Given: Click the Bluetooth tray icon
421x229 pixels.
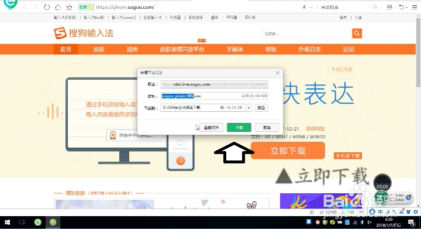Looking at the screenshot, I should (x=362, y=223).
